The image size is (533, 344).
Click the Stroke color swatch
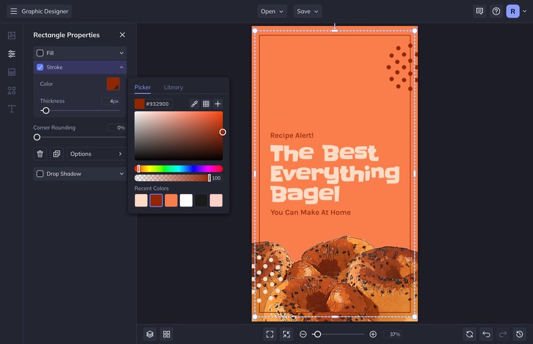(x=113, y=84)
